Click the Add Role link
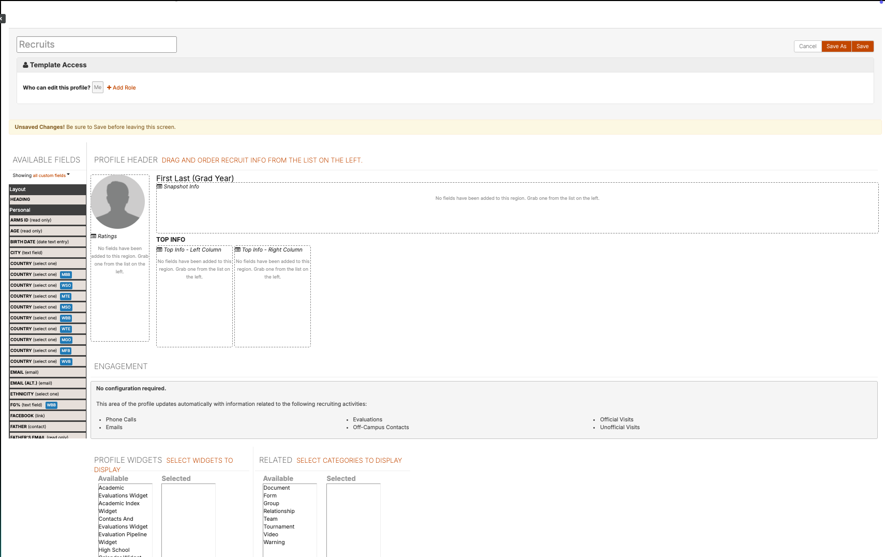This screenshot has height=557, width=885. point(122,87)
